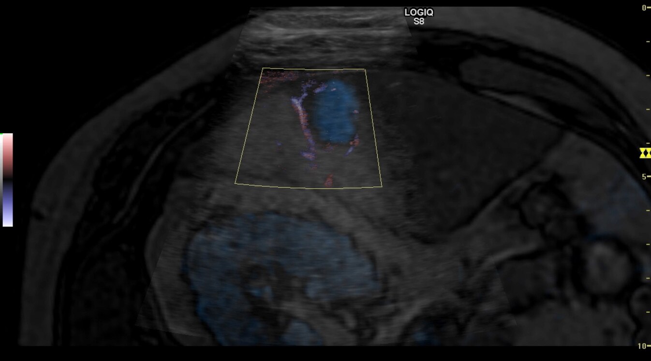Click the yellow focal zone marker
Viewport: 651px width, 361px height.
tap(645, 153)
